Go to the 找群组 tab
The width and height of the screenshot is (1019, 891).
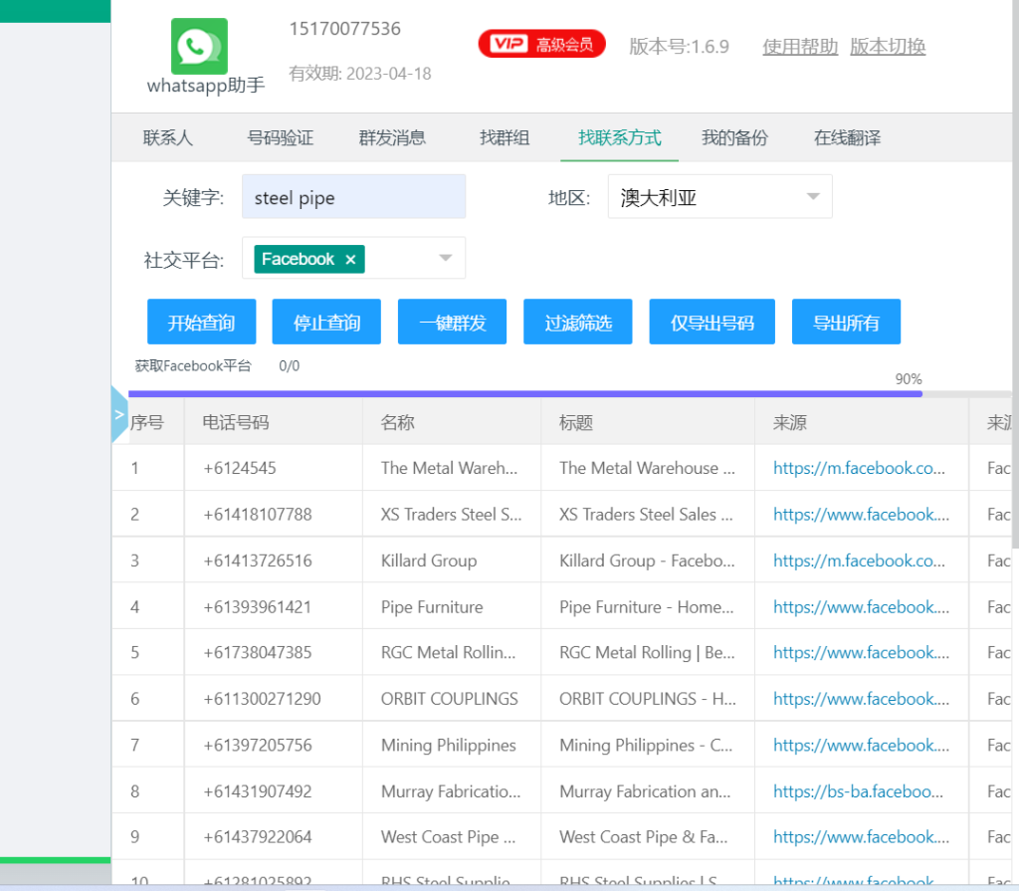(505, 138)
